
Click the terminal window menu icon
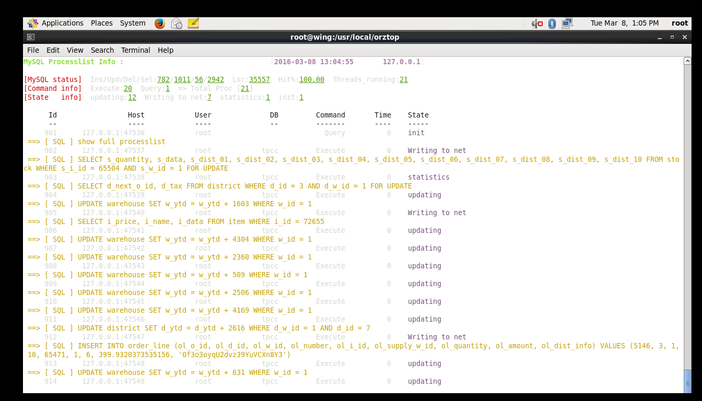[31, 37]
